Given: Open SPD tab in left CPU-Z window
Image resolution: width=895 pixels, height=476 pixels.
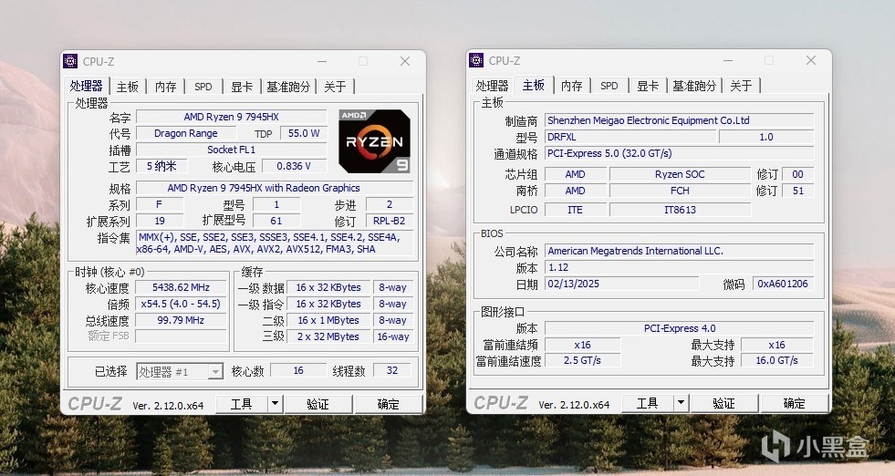Looking at the screenshot, I should tap(203, 87).
